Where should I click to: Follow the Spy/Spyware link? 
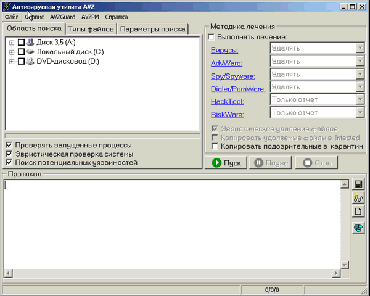233,76
